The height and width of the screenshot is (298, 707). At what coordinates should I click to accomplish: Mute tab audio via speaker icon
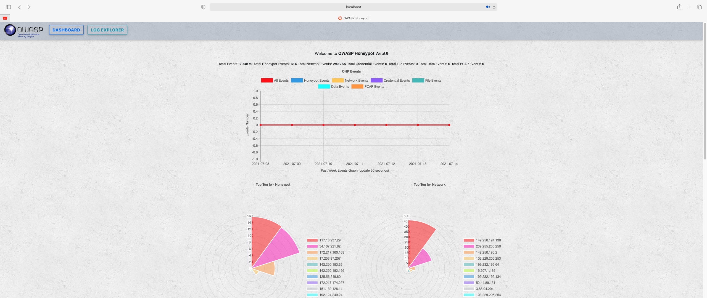tap(488, 7)
